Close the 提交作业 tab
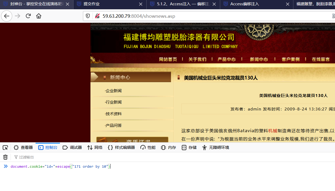Image resolution: width=335 pixels, height=191 pixels. tap(141, 4)
